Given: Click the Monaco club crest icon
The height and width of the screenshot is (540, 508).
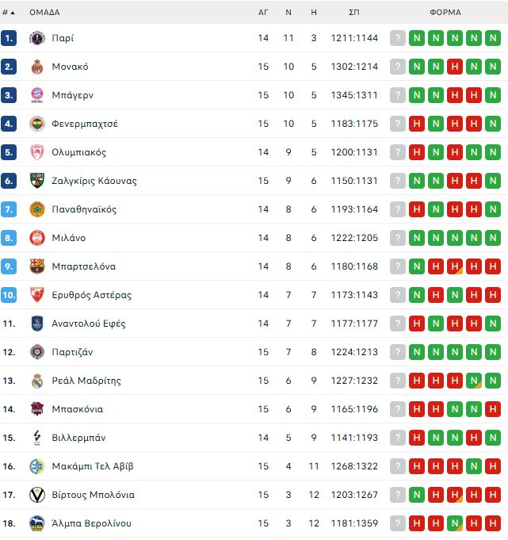Looking at the screenshot, I should [x=37, y=67].
